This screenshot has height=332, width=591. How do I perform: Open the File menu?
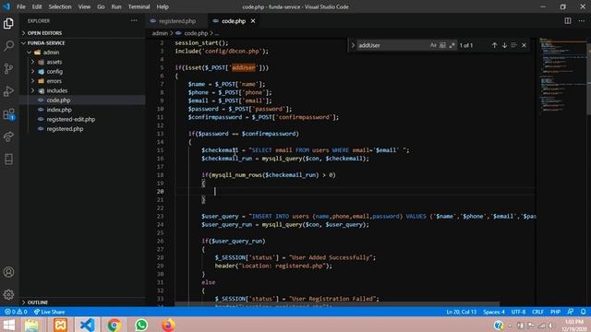(21, 6)
